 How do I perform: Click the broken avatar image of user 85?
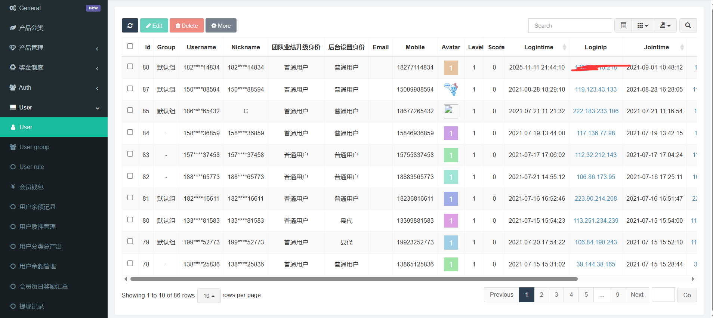pyautogui.click(x=451, y=111)
